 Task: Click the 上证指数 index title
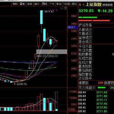tap(93, 5)
